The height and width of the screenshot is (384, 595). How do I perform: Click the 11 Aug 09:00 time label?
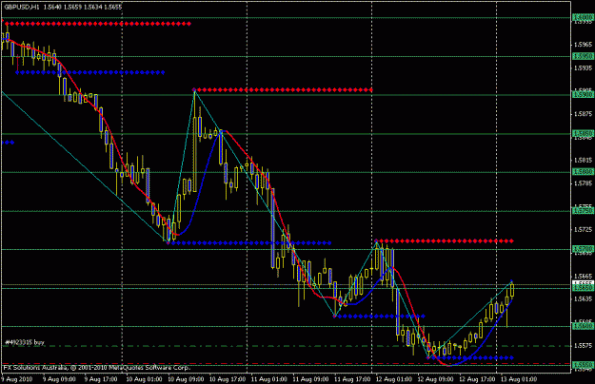(310, 379)
